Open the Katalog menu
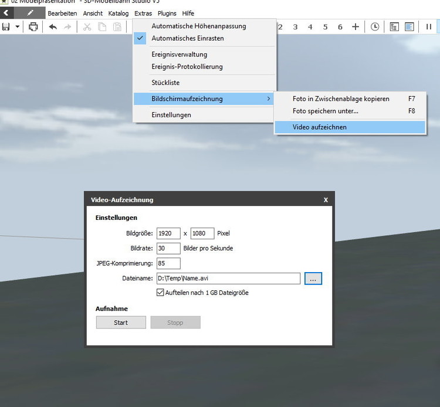Viewport: 440px width, 407px height. pos(118,13)
